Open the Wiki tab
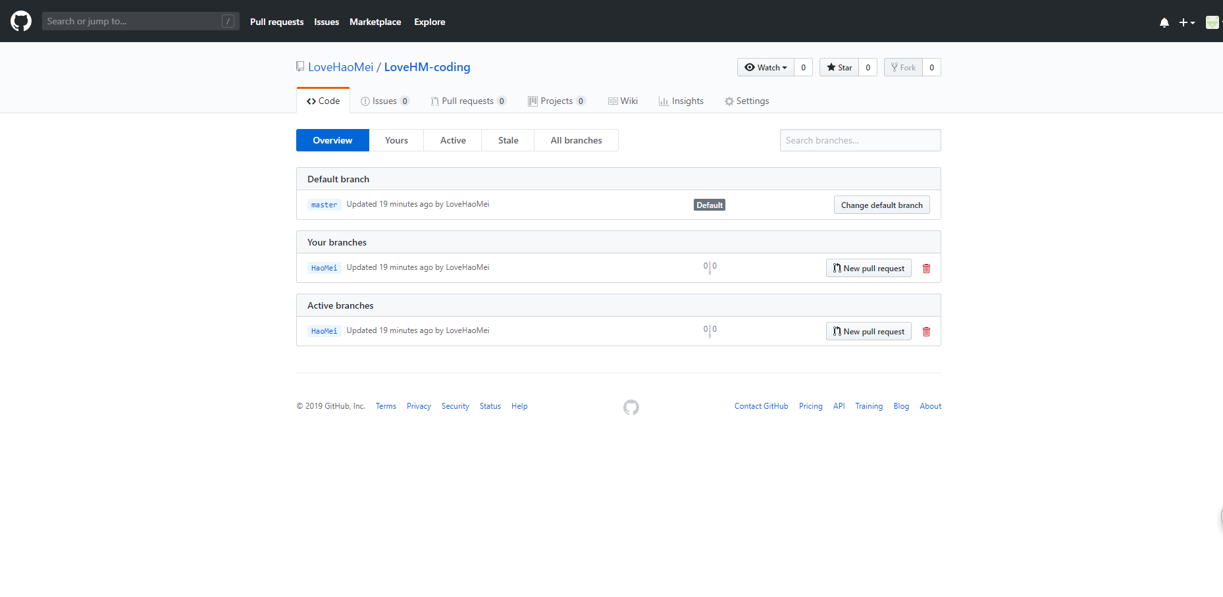Viewport: 1223px width, 597px height. pos(623,101)
